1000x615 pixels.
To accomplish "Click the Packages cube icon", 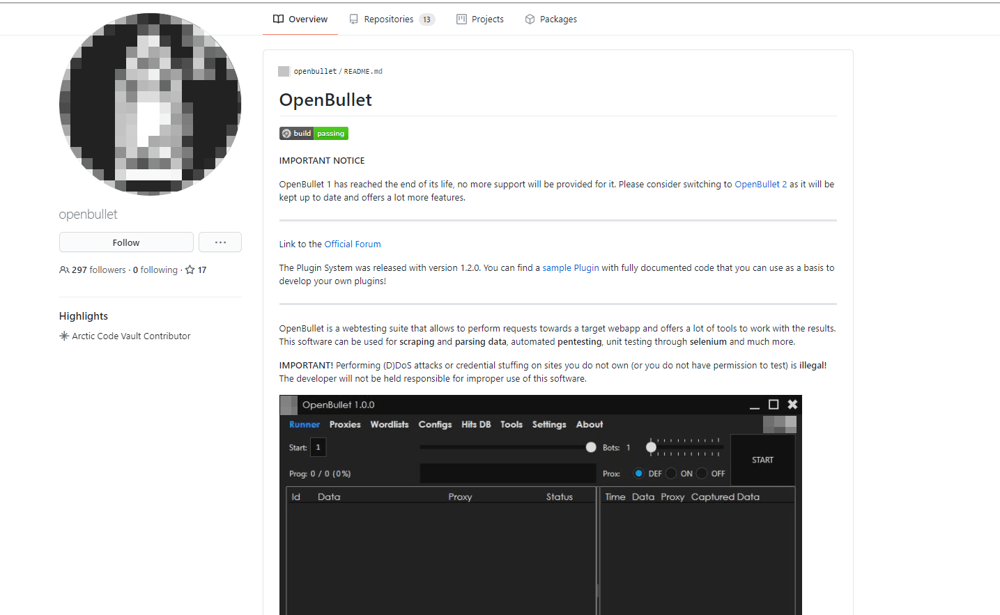I will tap(530, 20).
